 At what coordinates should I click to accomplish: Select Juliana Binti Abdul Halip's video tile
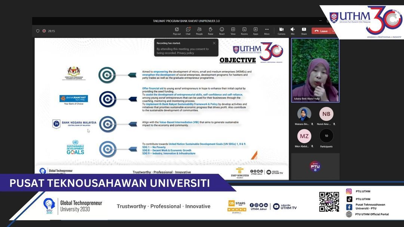[x=315, y=70]
